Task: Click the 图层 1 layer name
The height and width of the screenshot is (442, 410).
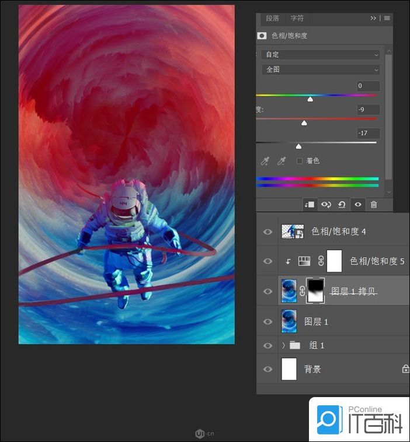Action: (316, 322)
